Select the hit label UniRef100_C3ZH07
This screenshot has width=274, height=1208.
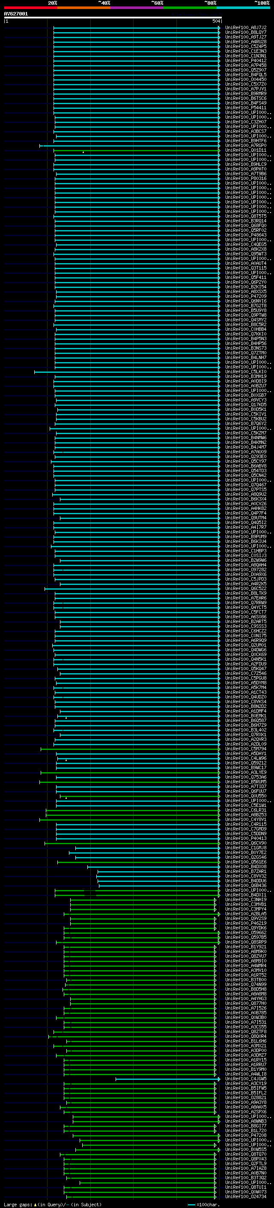[x=246, y=122]
